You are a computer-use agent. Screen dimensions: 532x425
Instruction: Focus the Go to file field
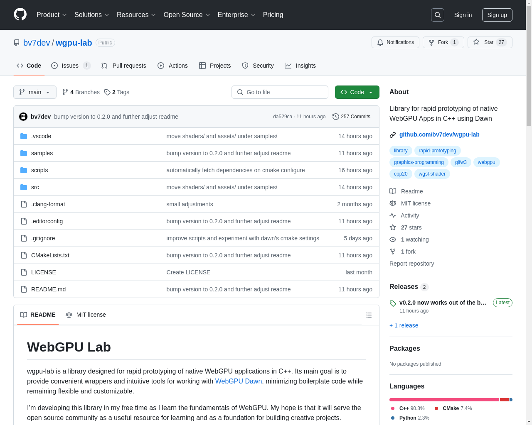280,92
